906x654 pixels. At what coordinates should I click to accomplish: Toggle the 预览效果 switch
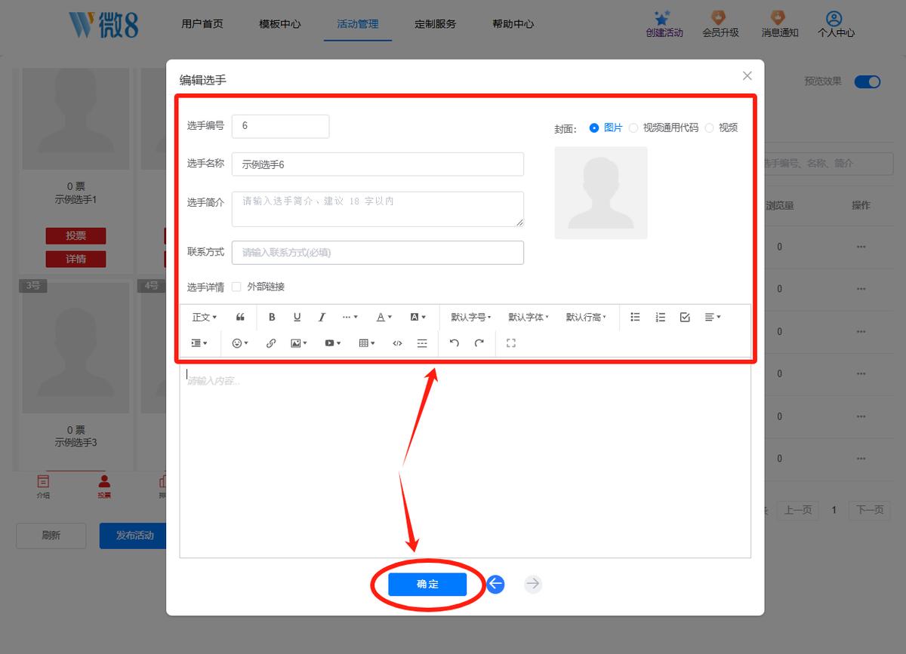coord(867,81)
